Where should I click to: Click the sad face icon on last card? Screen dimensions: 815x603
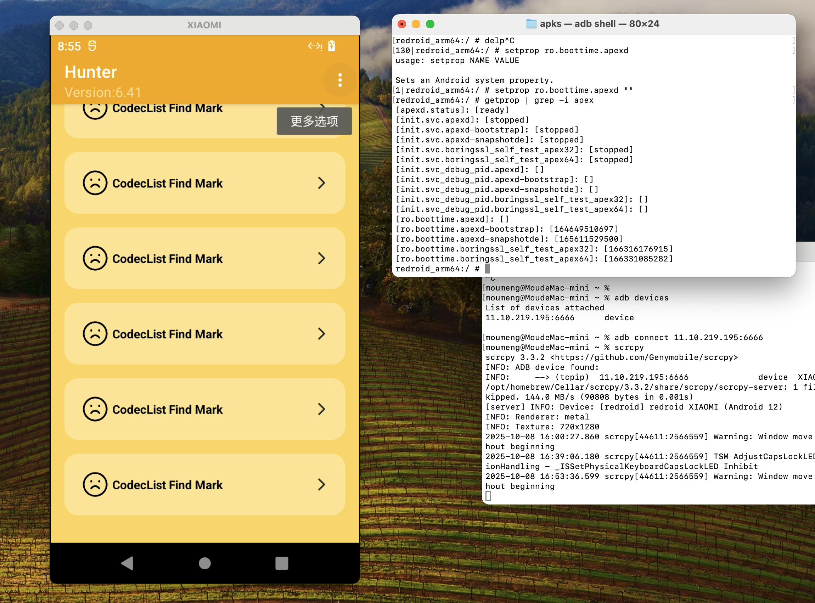[x=95, y=484]
